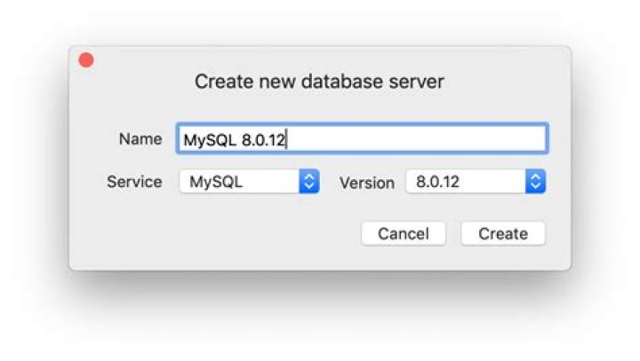Viewport: 640px width, 361px height.
Task: Click the Service dropdown blue arrows
Action: (x=308, y=182)
